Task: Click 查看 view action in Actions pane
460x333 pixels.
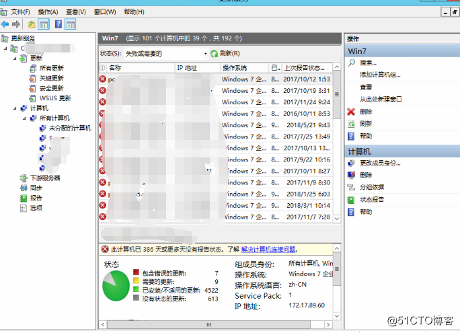Action: (x=366, y=87)
